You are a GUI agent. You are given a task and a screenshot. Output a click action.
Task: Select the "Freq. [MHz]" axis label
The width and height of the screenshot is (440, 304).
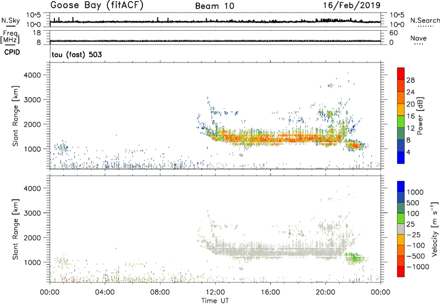click(x=10, y=37)
